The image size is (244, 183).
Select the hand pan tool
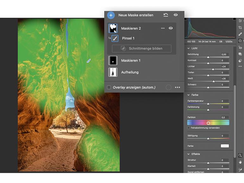[x=240, y=162]
